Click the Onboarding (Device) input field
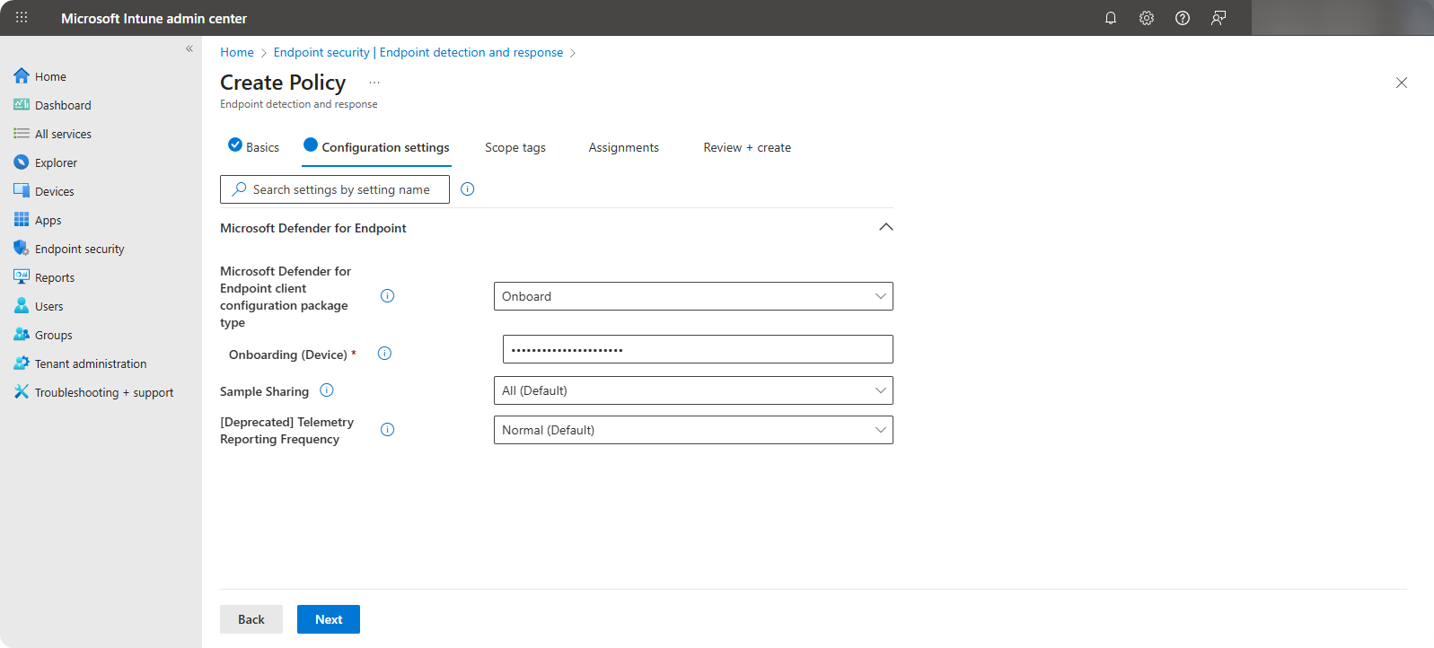The width and height of the screenshot is (1434, 648). click(x=697, y=349)
